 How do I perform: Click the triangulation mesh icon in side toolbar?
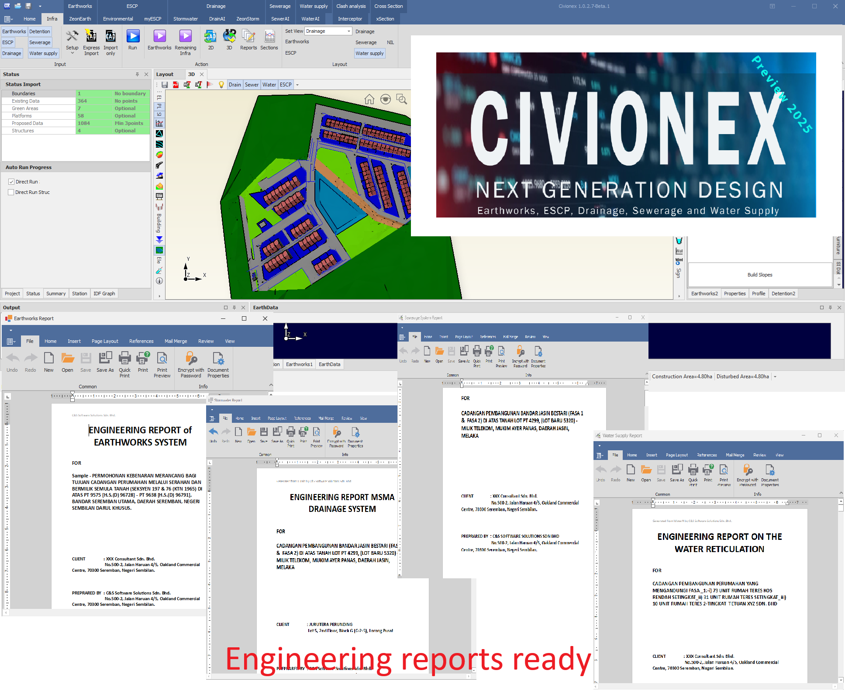coord(159,134)
